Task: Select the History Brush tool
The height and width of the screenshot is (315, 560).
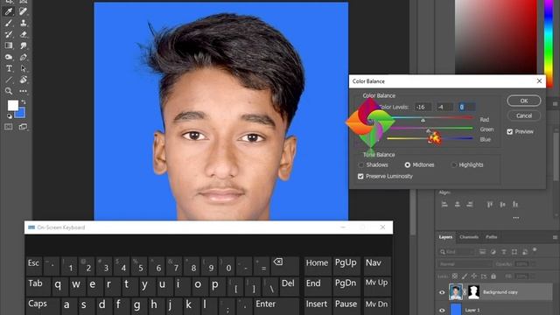Action: pyautogui.click(x=9, y=34)
